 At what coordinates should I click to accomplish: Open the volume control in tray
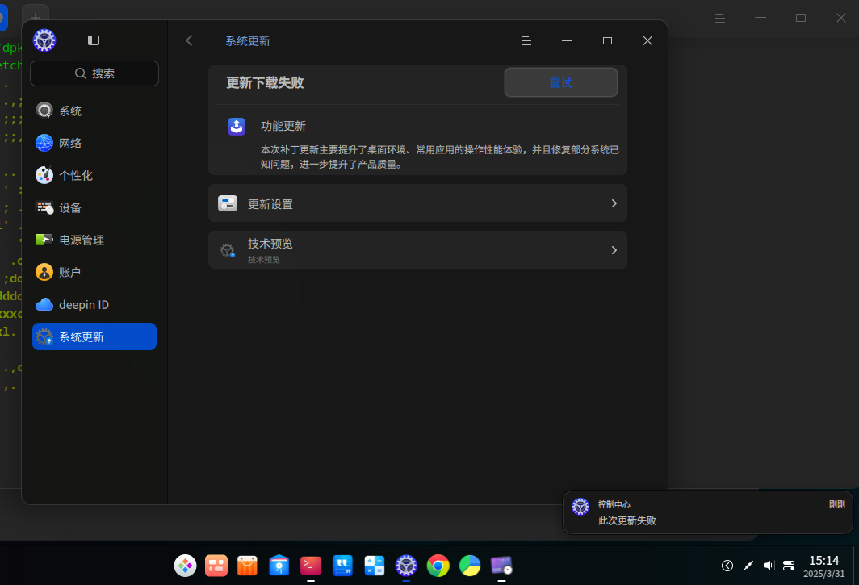[769, 566]
